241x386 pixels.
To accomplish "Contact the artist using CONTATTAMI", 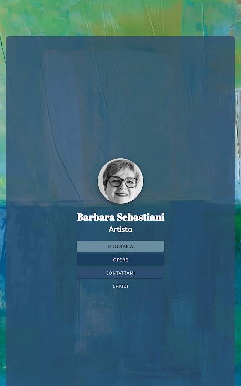I will click(120, 273).
